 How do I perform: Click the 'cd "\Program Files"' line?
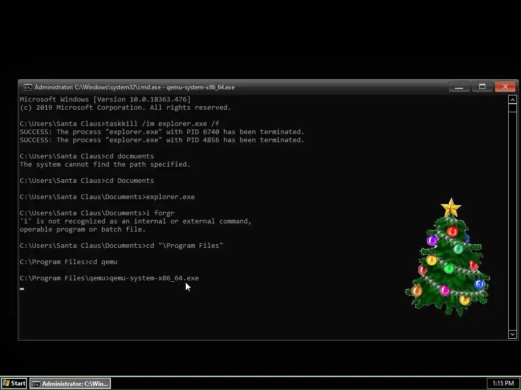click(x=122, y=246)
